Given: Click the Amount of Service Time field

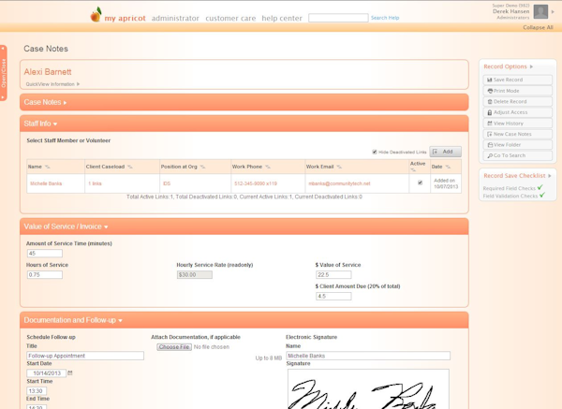Looking at the screenshot, I should click(x=44, y=254).
